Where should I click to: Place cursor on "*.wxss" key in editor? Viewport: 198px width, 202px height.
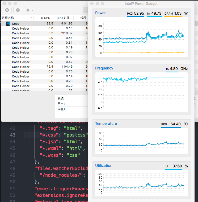click(50, 155)
